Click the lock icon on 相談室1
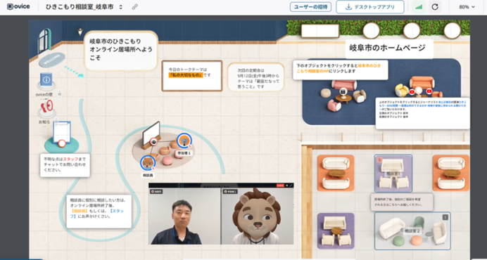Viewport: 487px width, 260px height. pos(379,160)
